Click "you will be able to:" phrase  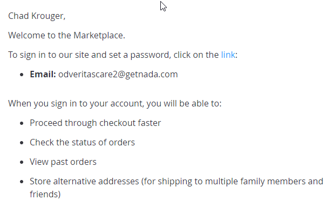(x=184, y=104)
